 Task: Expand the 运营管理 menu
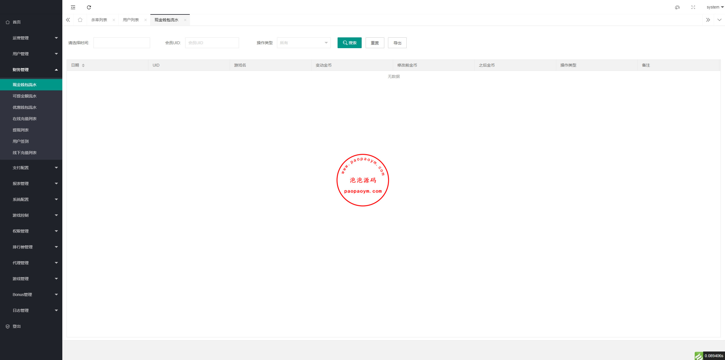(31, 38)
